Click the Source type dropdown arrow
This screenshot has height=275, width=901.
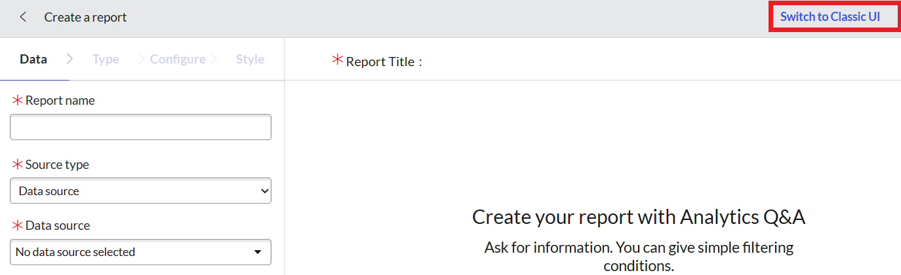[x=264, y=191]
